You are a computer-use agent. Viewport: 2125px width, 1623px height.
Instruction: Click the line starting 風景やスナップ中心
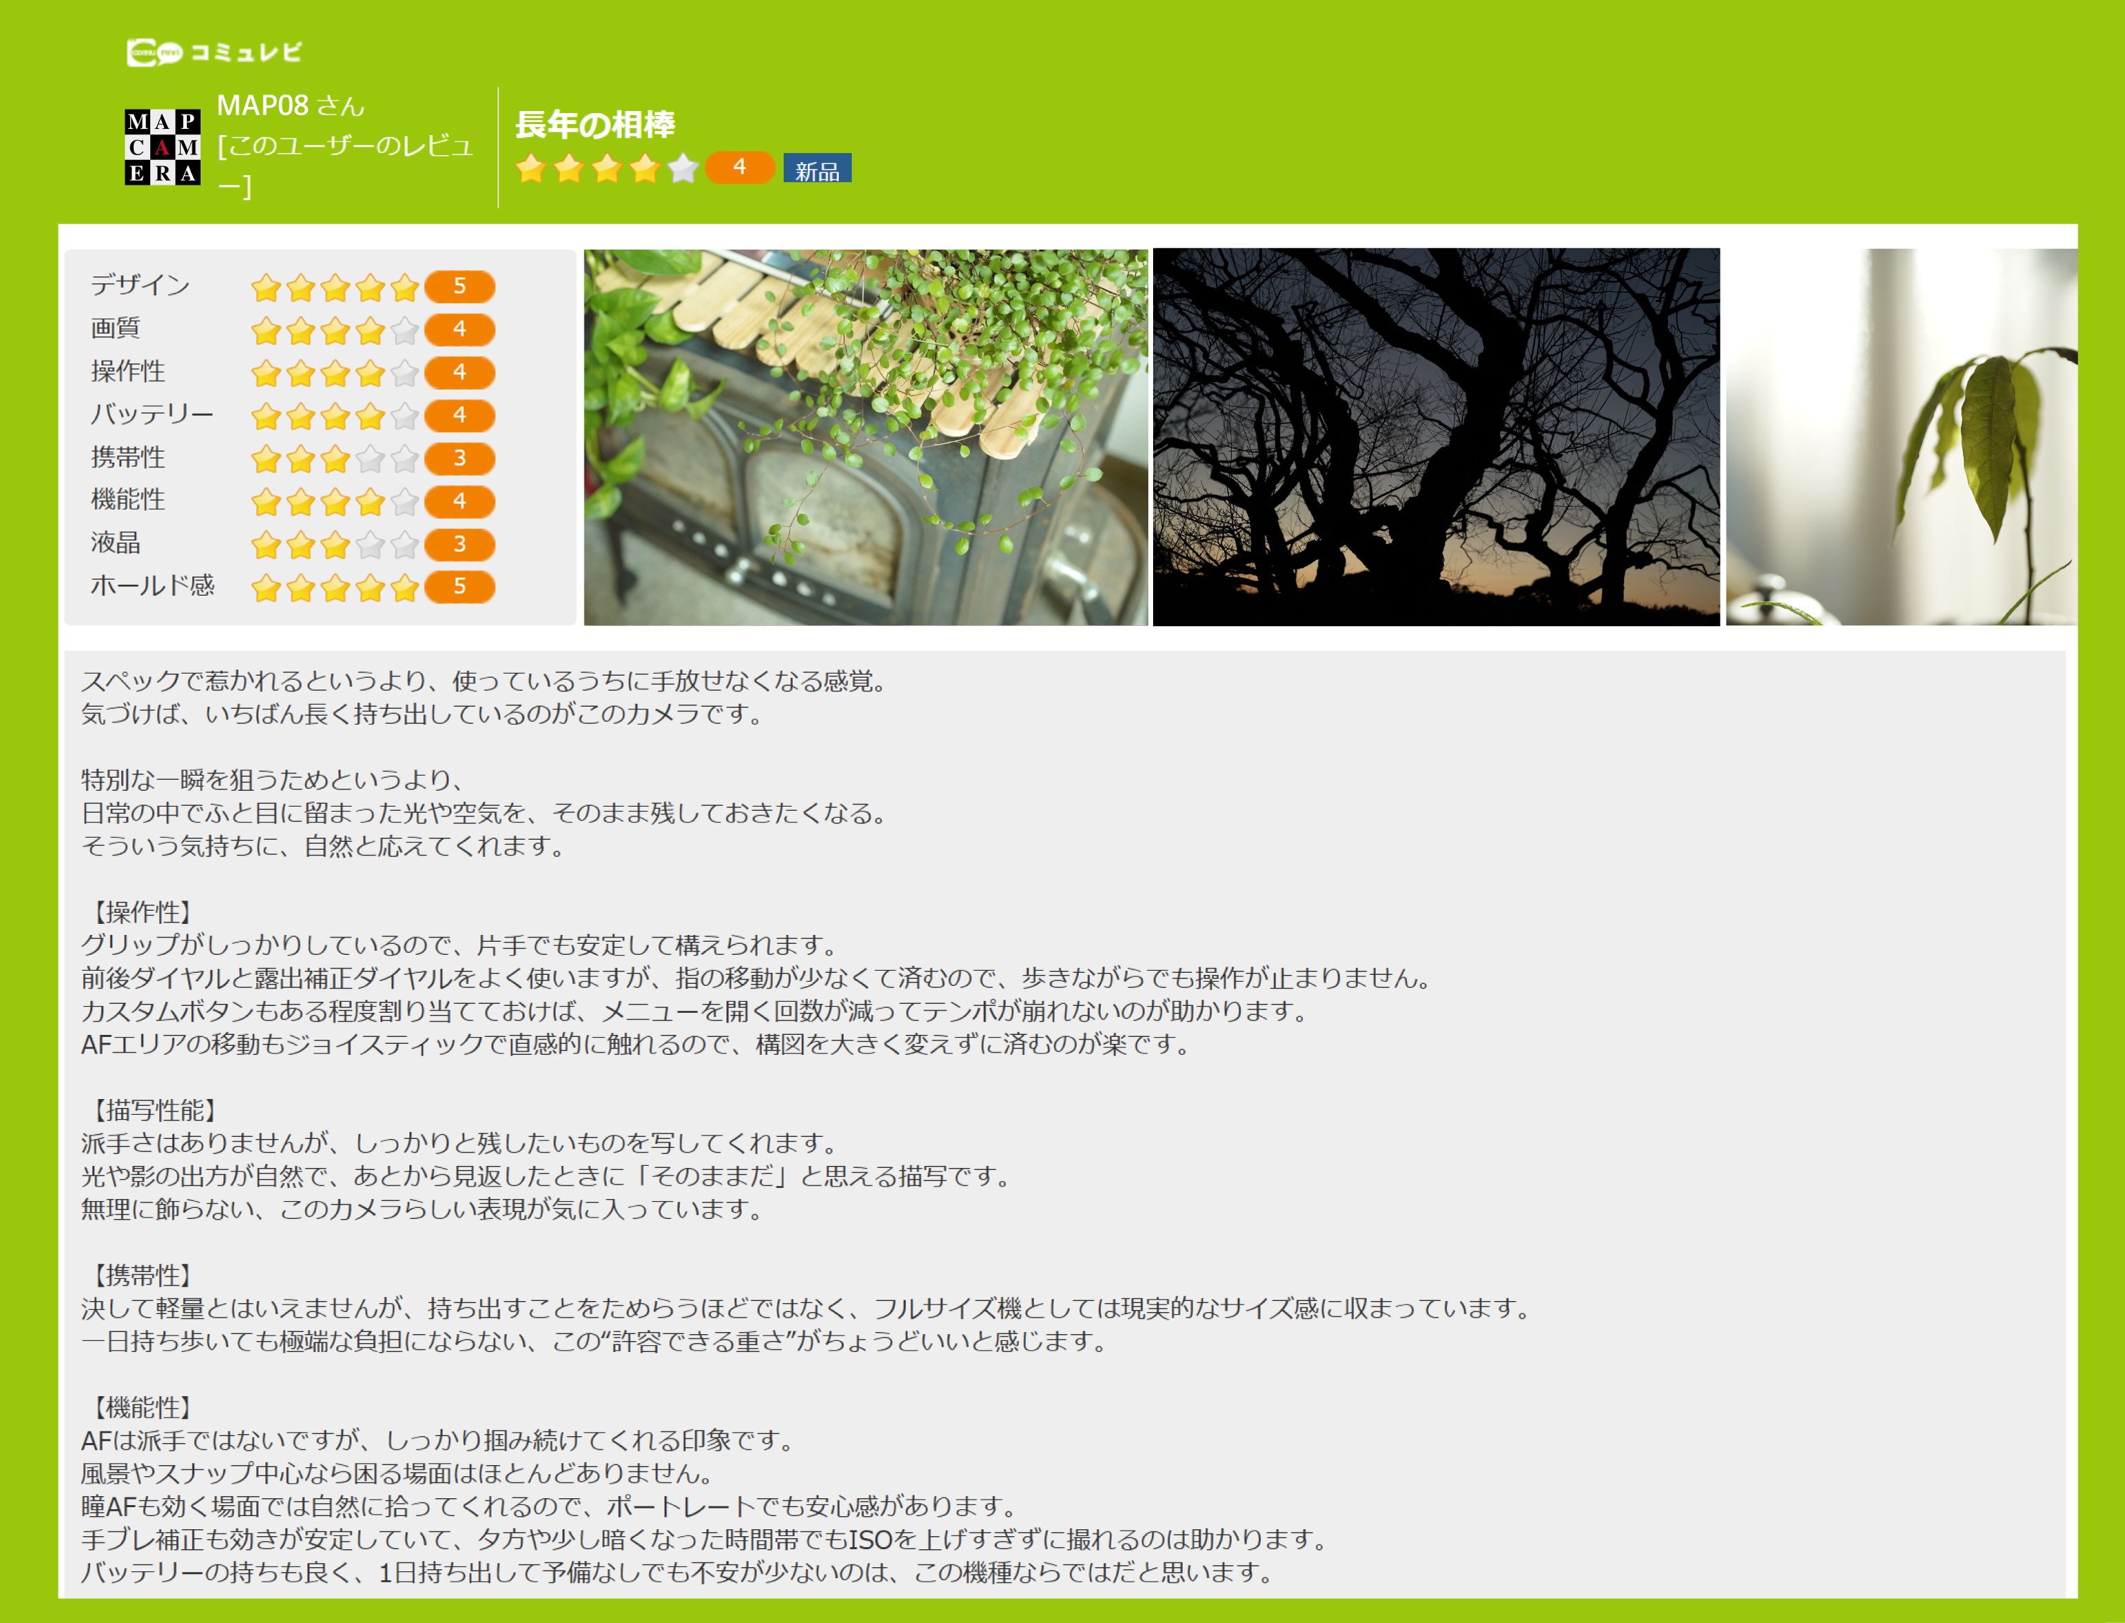click(x=398, y=1474)
